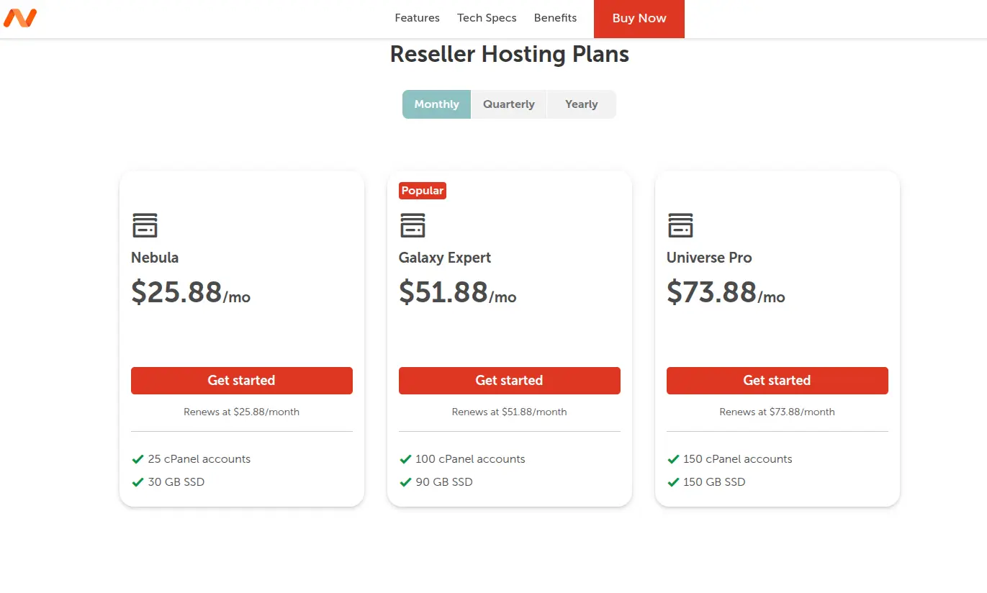Screen dimensions: 987x593
Task: Click the green check beside 150 cPanel accounts
Action: pos(673,459)
